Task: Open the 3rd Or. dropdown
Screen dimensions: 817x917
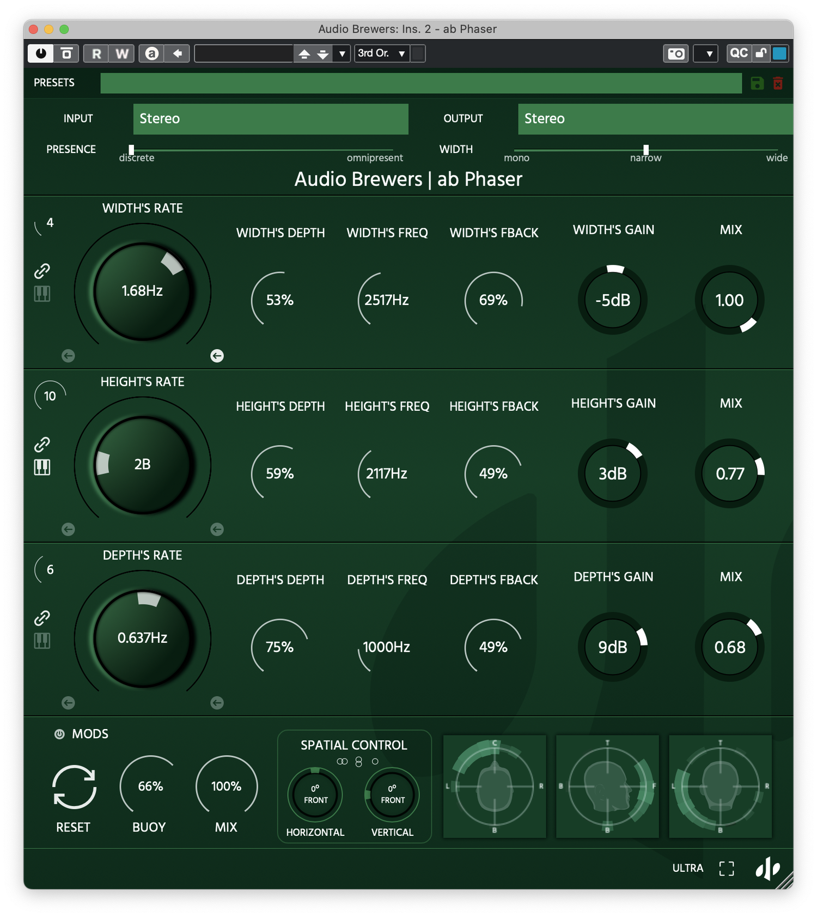Action: click(x=382, y=53)
